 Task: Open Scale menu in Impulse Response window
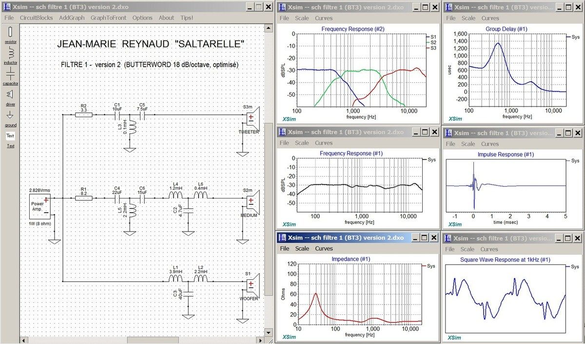click(468, 144)
